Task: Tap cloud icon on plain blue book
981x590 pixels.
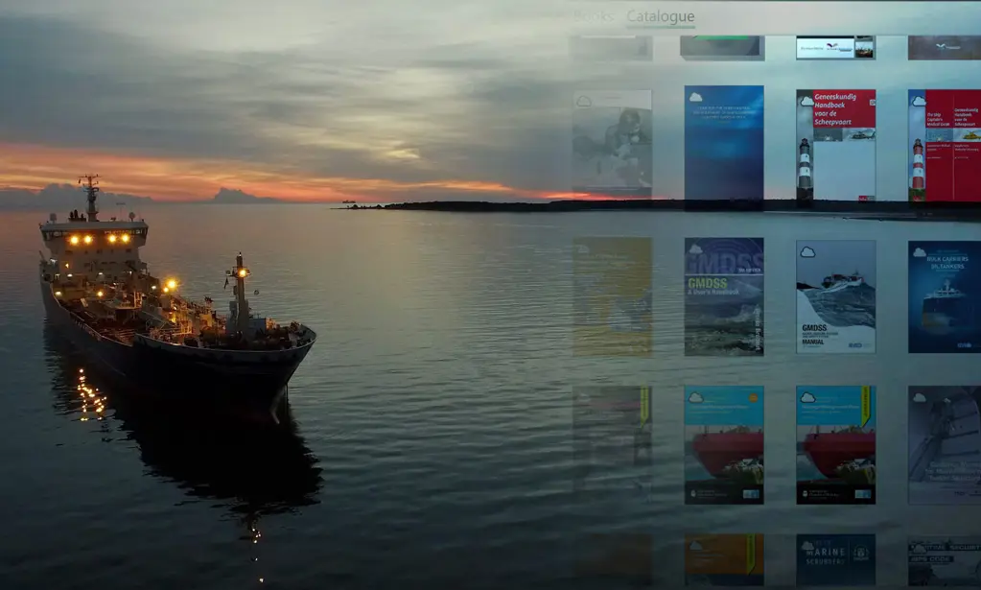Action: point(695,96)
